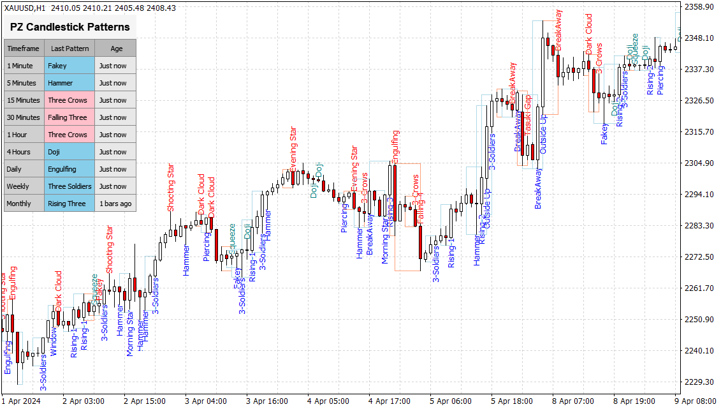Screen dimensions: 721x409
Task: Select the '1 Hour' timeframe cell
Action: 24,135
